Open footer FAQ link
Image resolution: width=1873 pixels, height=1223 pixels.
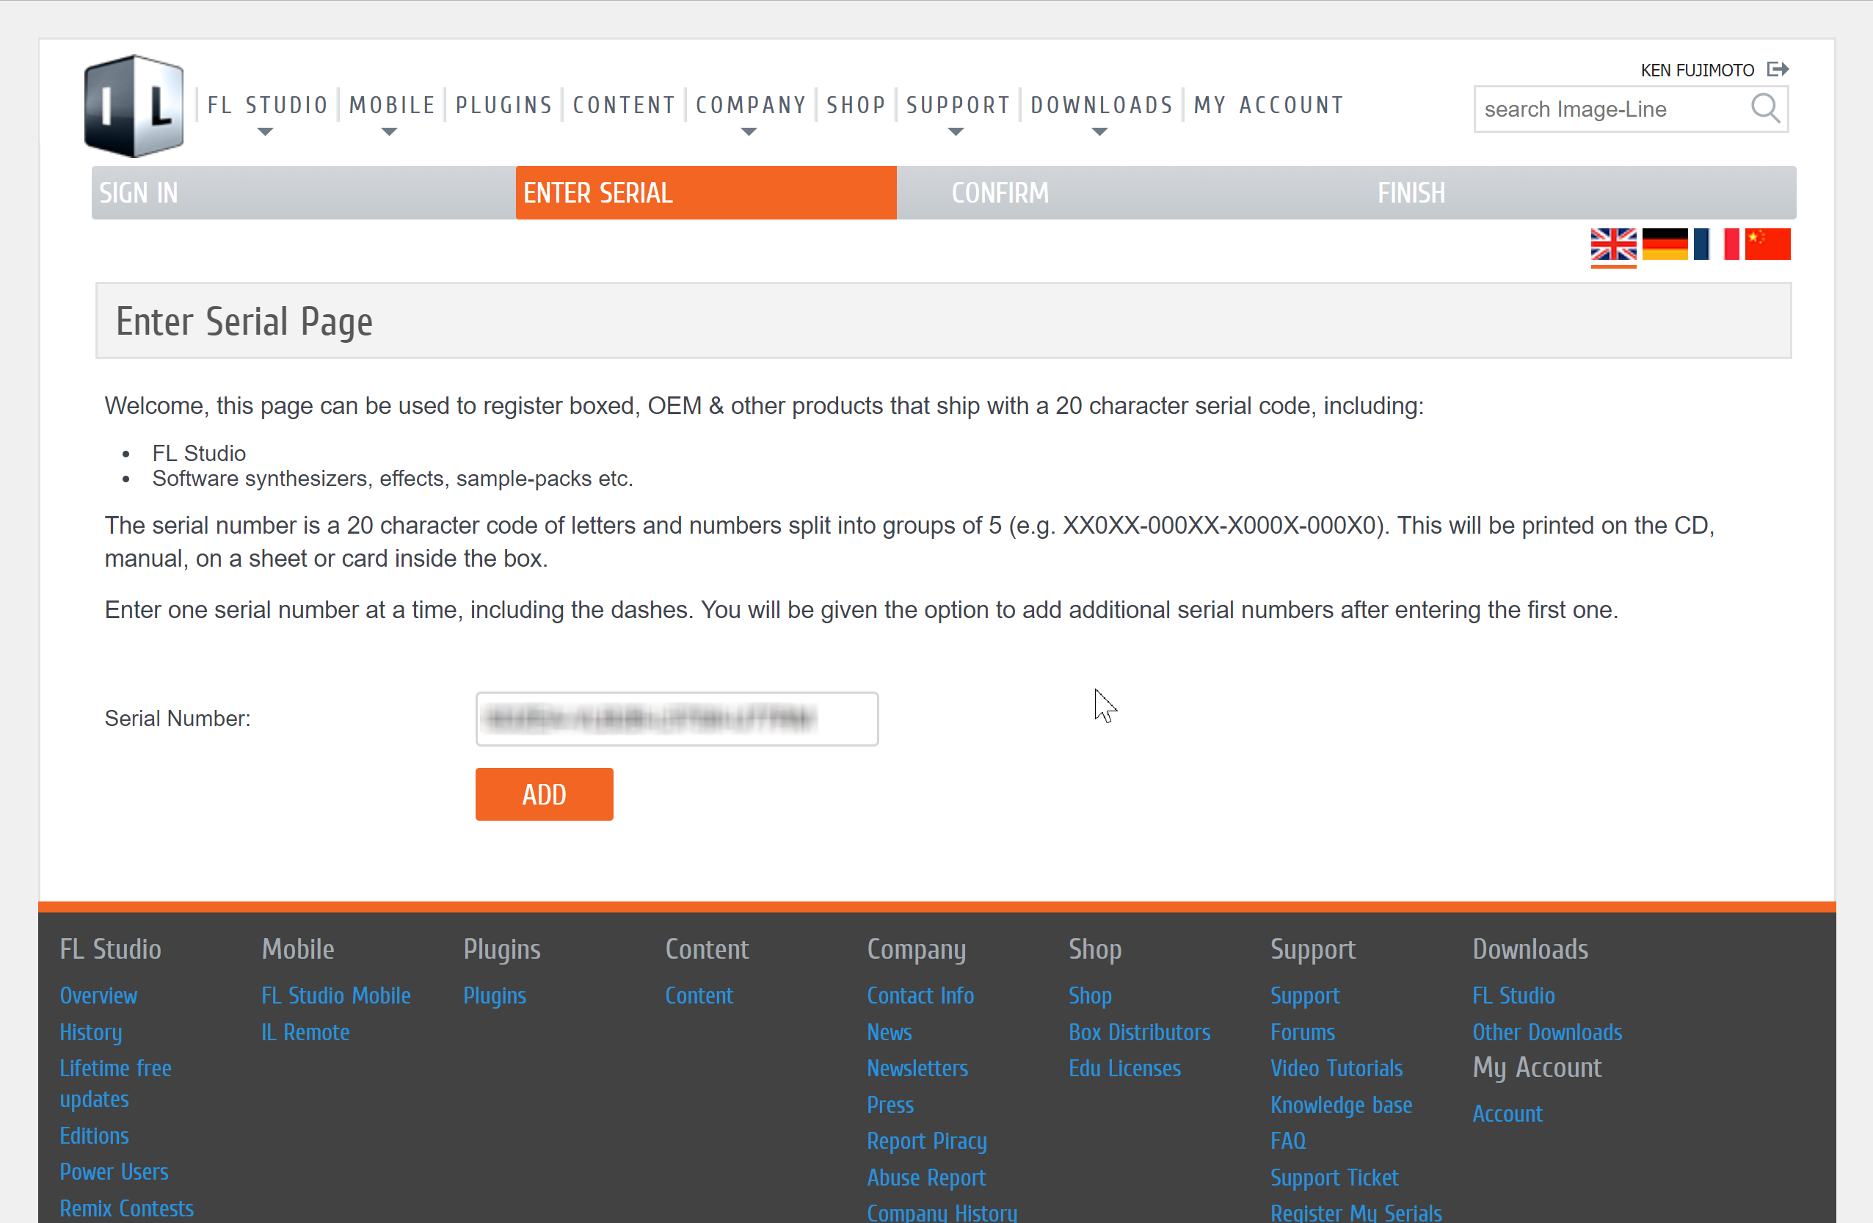click(1288, 1142)
